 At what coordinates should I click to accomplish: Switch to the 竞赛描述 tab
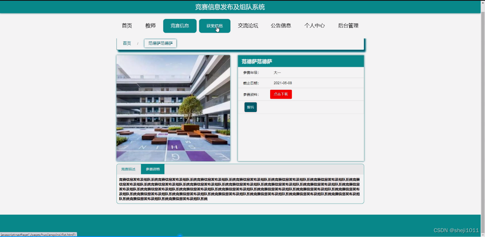128,169
